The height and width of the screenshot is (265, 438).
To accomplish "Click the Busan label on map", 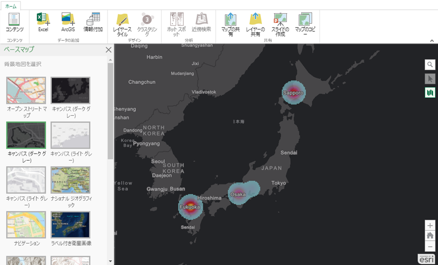I will point(178,189).
